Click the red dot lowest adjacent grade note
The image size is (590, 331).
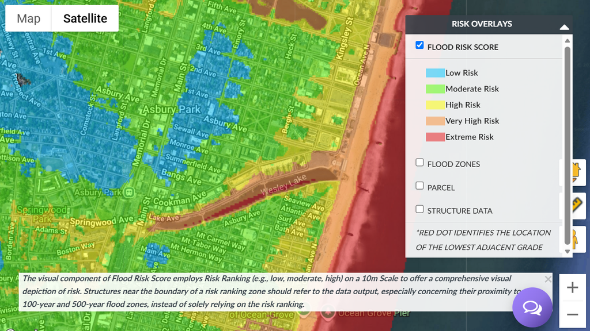[x=483, y=240]
